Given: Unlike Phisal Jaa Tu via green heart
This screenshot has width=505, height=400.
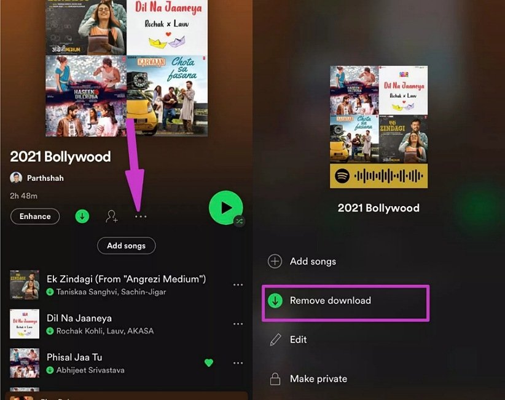Looking at the screenshot, I should 209,363.
